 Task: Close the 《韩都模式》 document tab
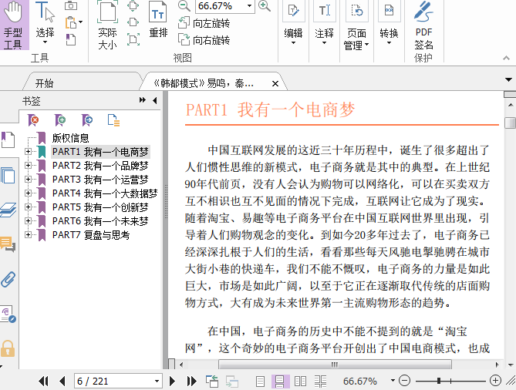[x=275, y=84]
